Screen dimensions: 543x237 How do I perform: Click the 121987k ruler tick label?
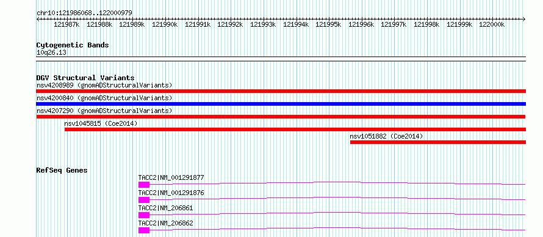click(67, 24)
